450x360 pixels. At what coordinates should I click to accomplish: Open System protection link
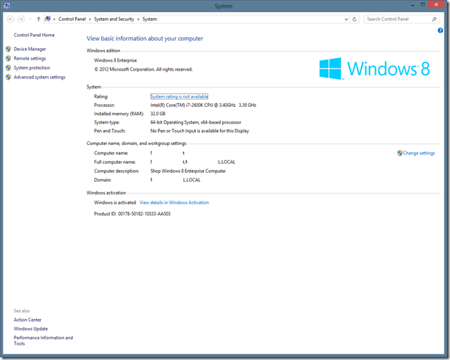tap(32, 68)
